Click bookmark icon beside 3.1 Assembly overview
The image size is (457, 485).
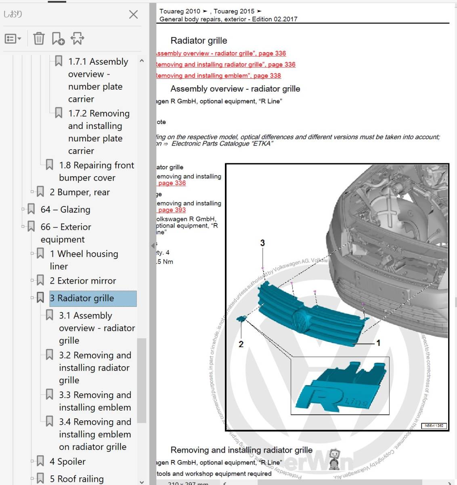click(x=49, y=314)
